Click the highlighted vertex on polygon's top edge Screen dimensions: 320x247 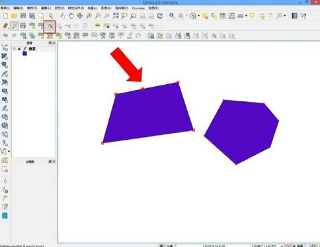pos(143,89)
